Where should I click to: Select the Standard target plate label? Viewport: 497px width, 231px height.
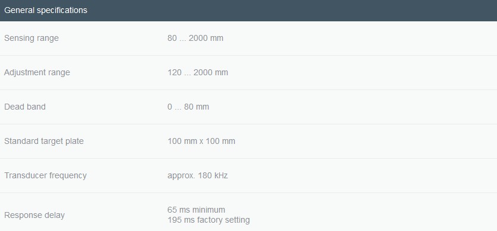coord(44,141)
